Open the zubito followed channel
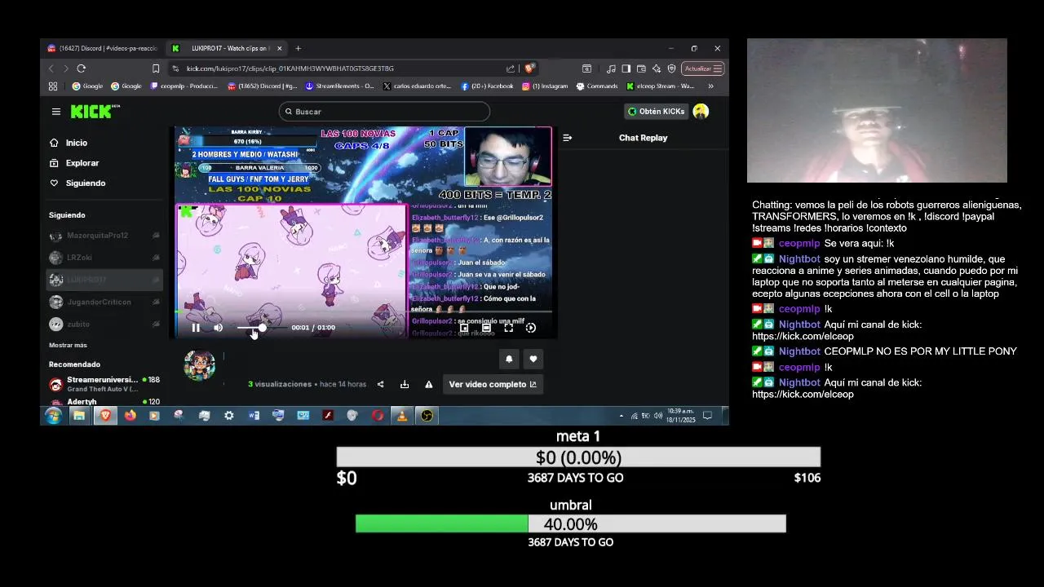Screen dimensions: 1044x587 (104, 324)
